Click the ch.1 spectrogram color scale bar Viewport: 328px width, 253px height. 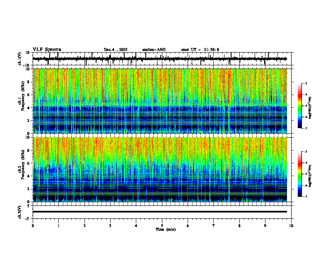(x=300, y=106)
